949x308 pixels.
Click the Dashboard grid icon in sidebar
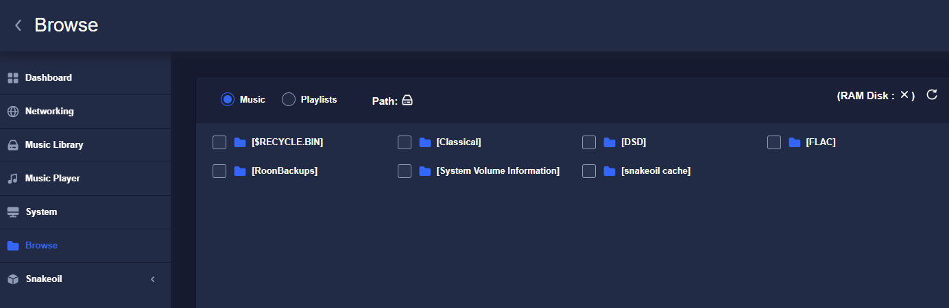coord(13,78)
